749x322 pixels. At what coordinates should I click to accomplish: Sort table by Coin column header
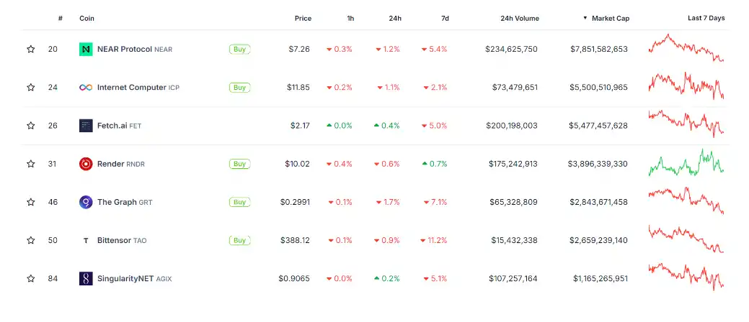tap(87, 19)
